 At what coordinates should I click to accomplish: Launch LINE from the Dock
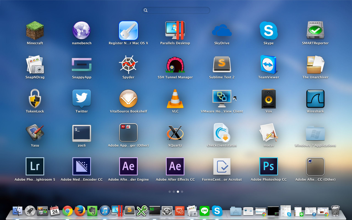pyautogui.click(x=204, y=211)
